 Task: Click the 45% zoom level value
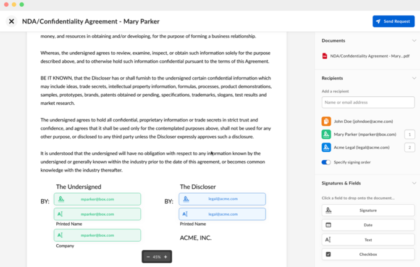pyautogui.click(x=157, y=257)
